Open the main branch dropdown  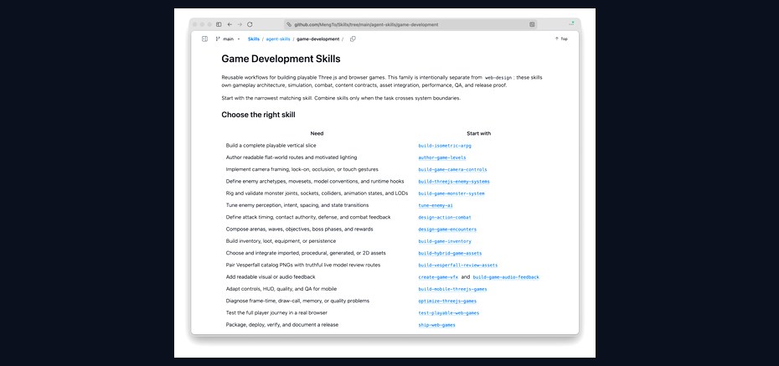228,39
